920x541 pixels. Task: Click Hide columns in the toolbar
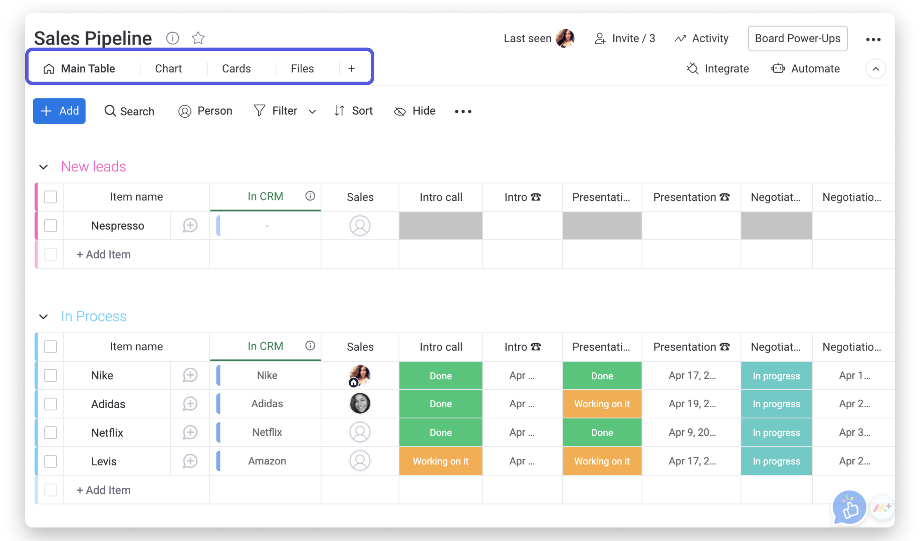click(414, 111)
